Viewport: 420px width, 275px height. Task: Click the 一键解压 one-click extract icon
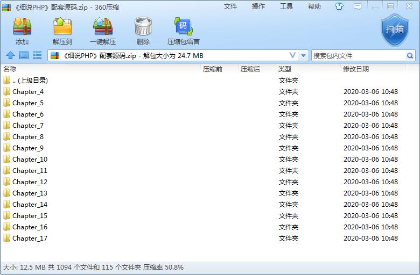pyautogui.click(x=103, y=30)
